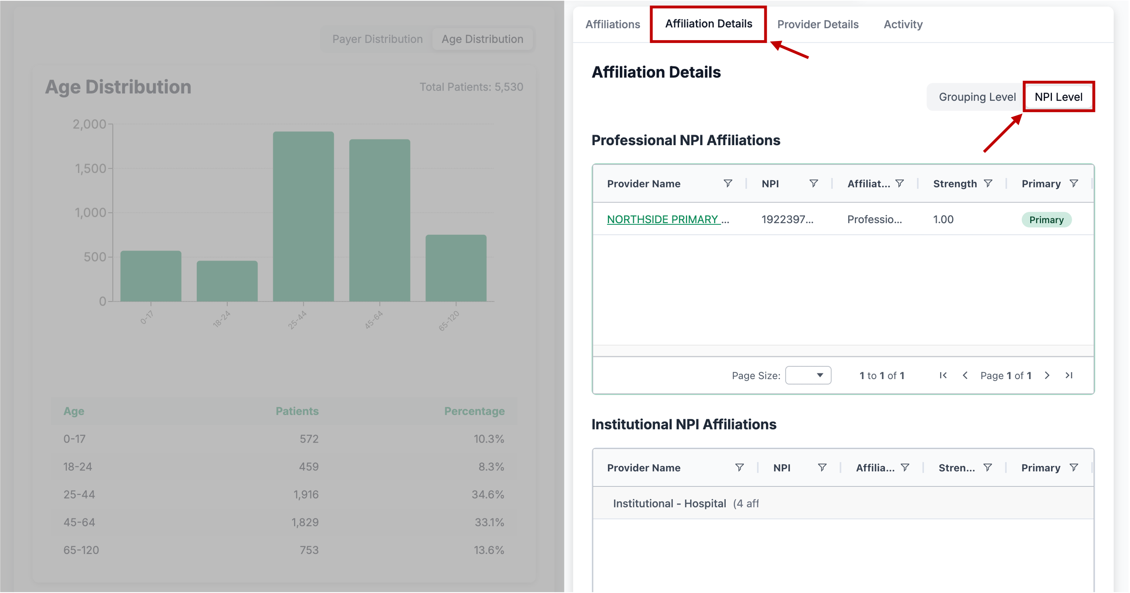1130x593 pixels.
Task: Open filter for Professional NPI column
Action: [x=813, y=183]
